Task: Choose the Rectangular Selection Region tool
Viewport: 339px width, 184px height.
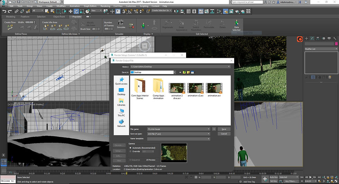Action: [x=58, y=11]
